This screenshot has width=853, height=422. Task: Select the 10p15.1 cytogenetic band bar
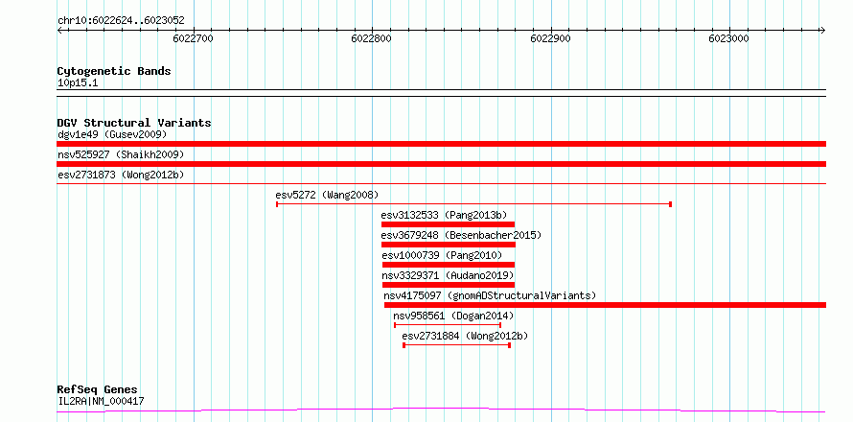[x=441, y=93]
